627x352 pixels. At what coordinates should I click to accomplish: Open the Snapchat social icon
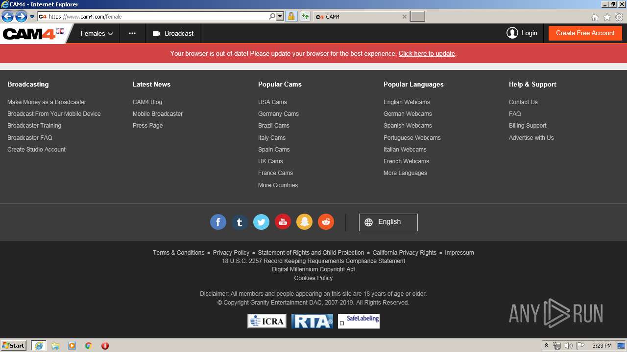pyautogui.click(x=304, y=222)
